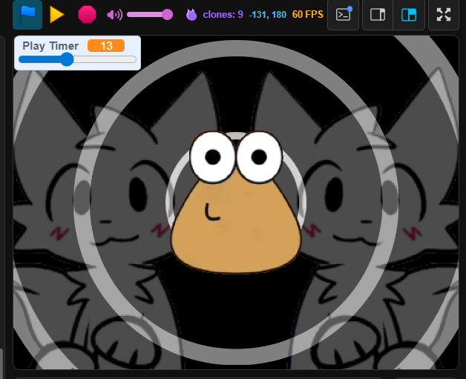Screen dimensions: 466x379
Task: Stop the project with the red octagon
Action: tap(87, 15)
